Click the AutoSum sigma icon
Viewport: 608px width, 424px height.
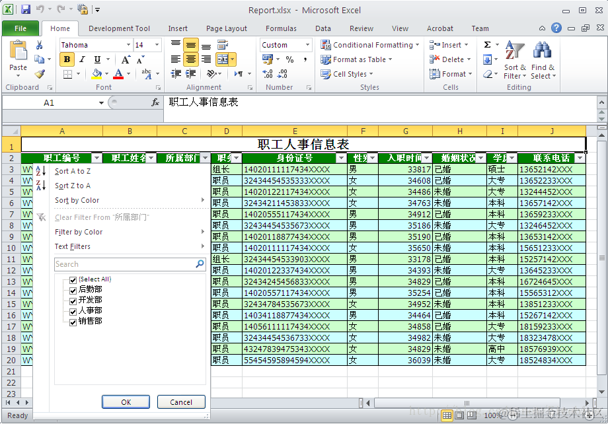pyautogui.click(x=488, y=44)
